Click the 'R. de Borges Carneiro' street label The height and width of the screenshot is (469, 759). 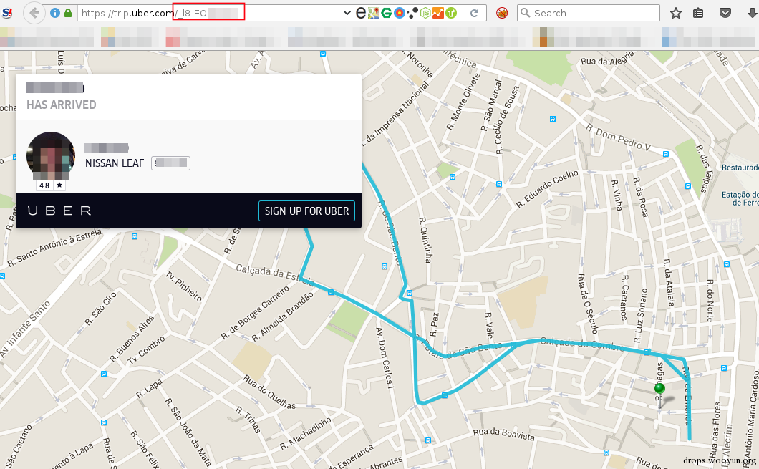coord(255,312)
